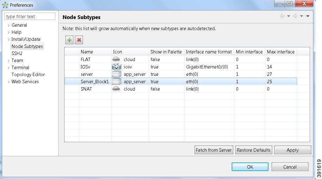The image size is (322, 179).
Task: Click the cloud icon in the SNAT row
Action: (x=116, y=89)
